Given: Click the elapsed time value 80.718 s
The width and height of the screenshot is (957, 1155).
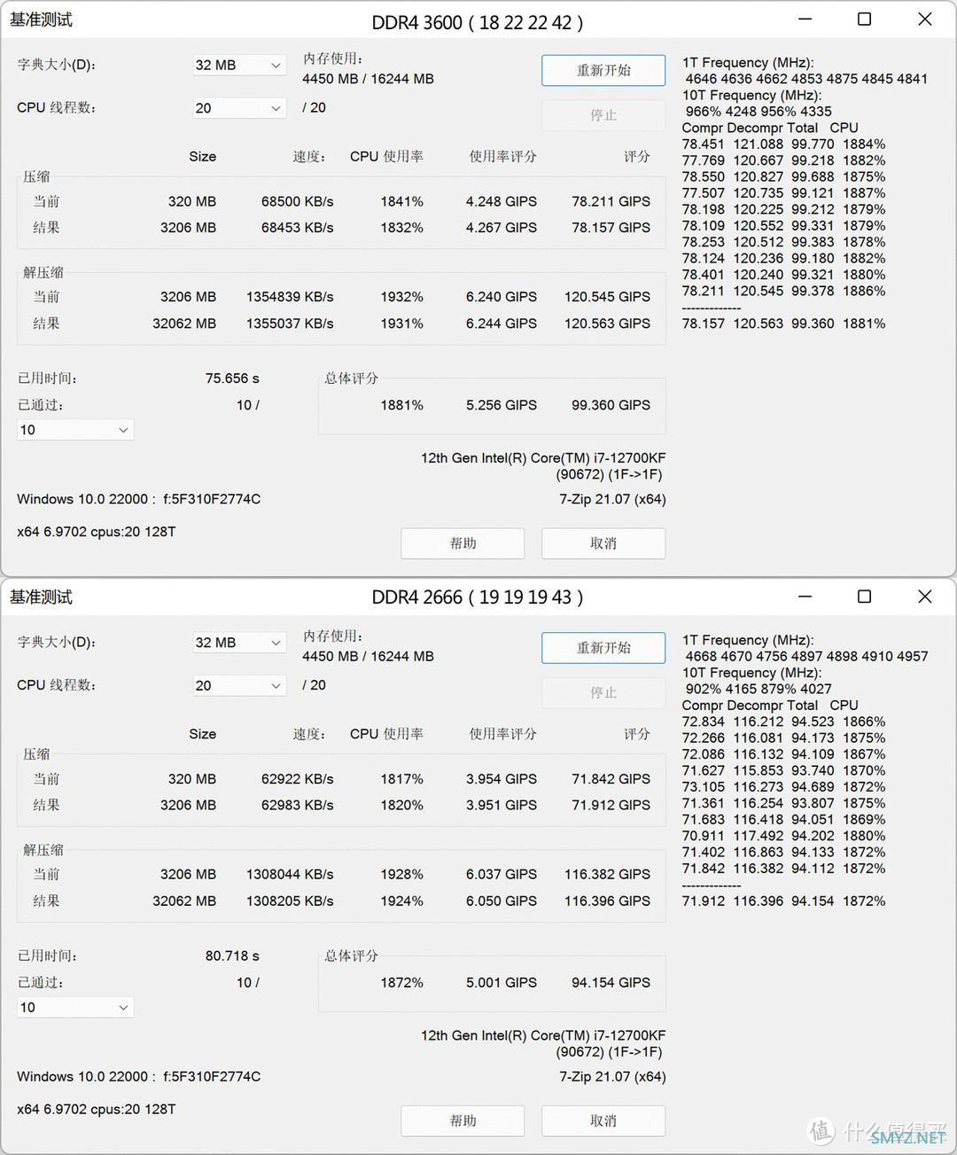Looking at the screenshot, I should coord(232,956).
